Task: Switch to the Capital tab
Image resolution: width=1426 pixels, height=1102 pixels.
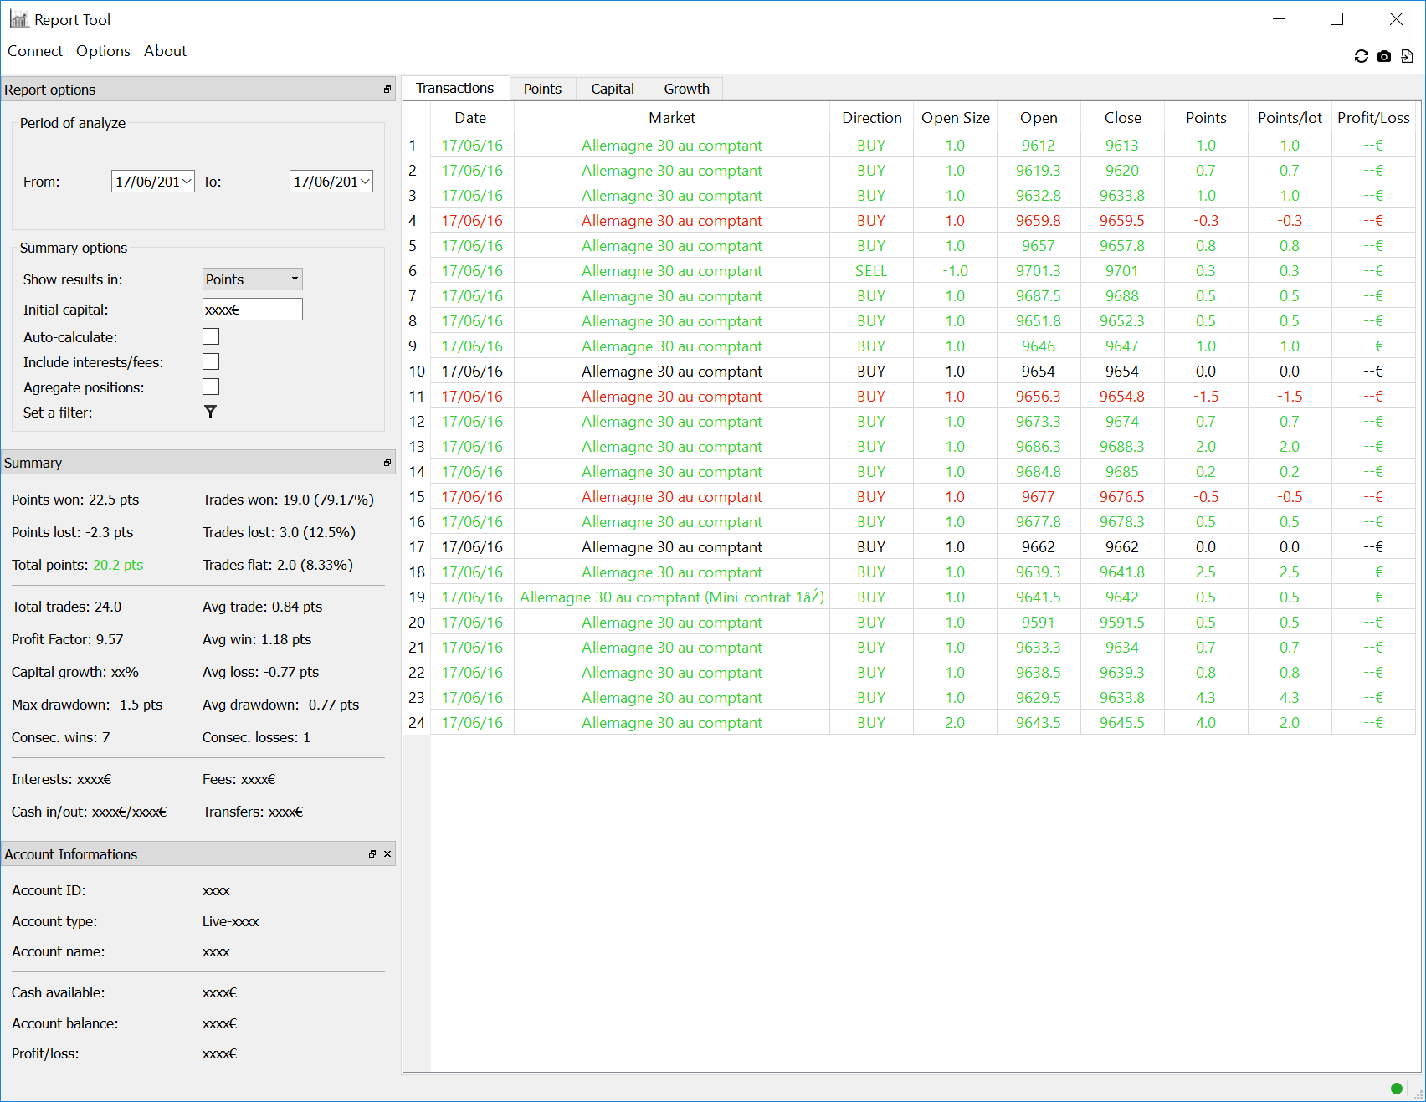Action: click(x=612, y=89)
